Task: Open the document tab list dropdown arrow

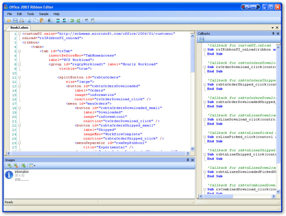Action: [272, 28]
